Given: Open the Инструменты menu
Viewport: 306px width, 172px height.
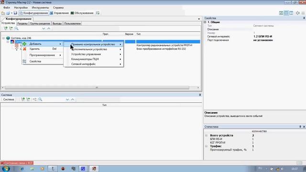Looking at the screenshot, I should [40, 8].
